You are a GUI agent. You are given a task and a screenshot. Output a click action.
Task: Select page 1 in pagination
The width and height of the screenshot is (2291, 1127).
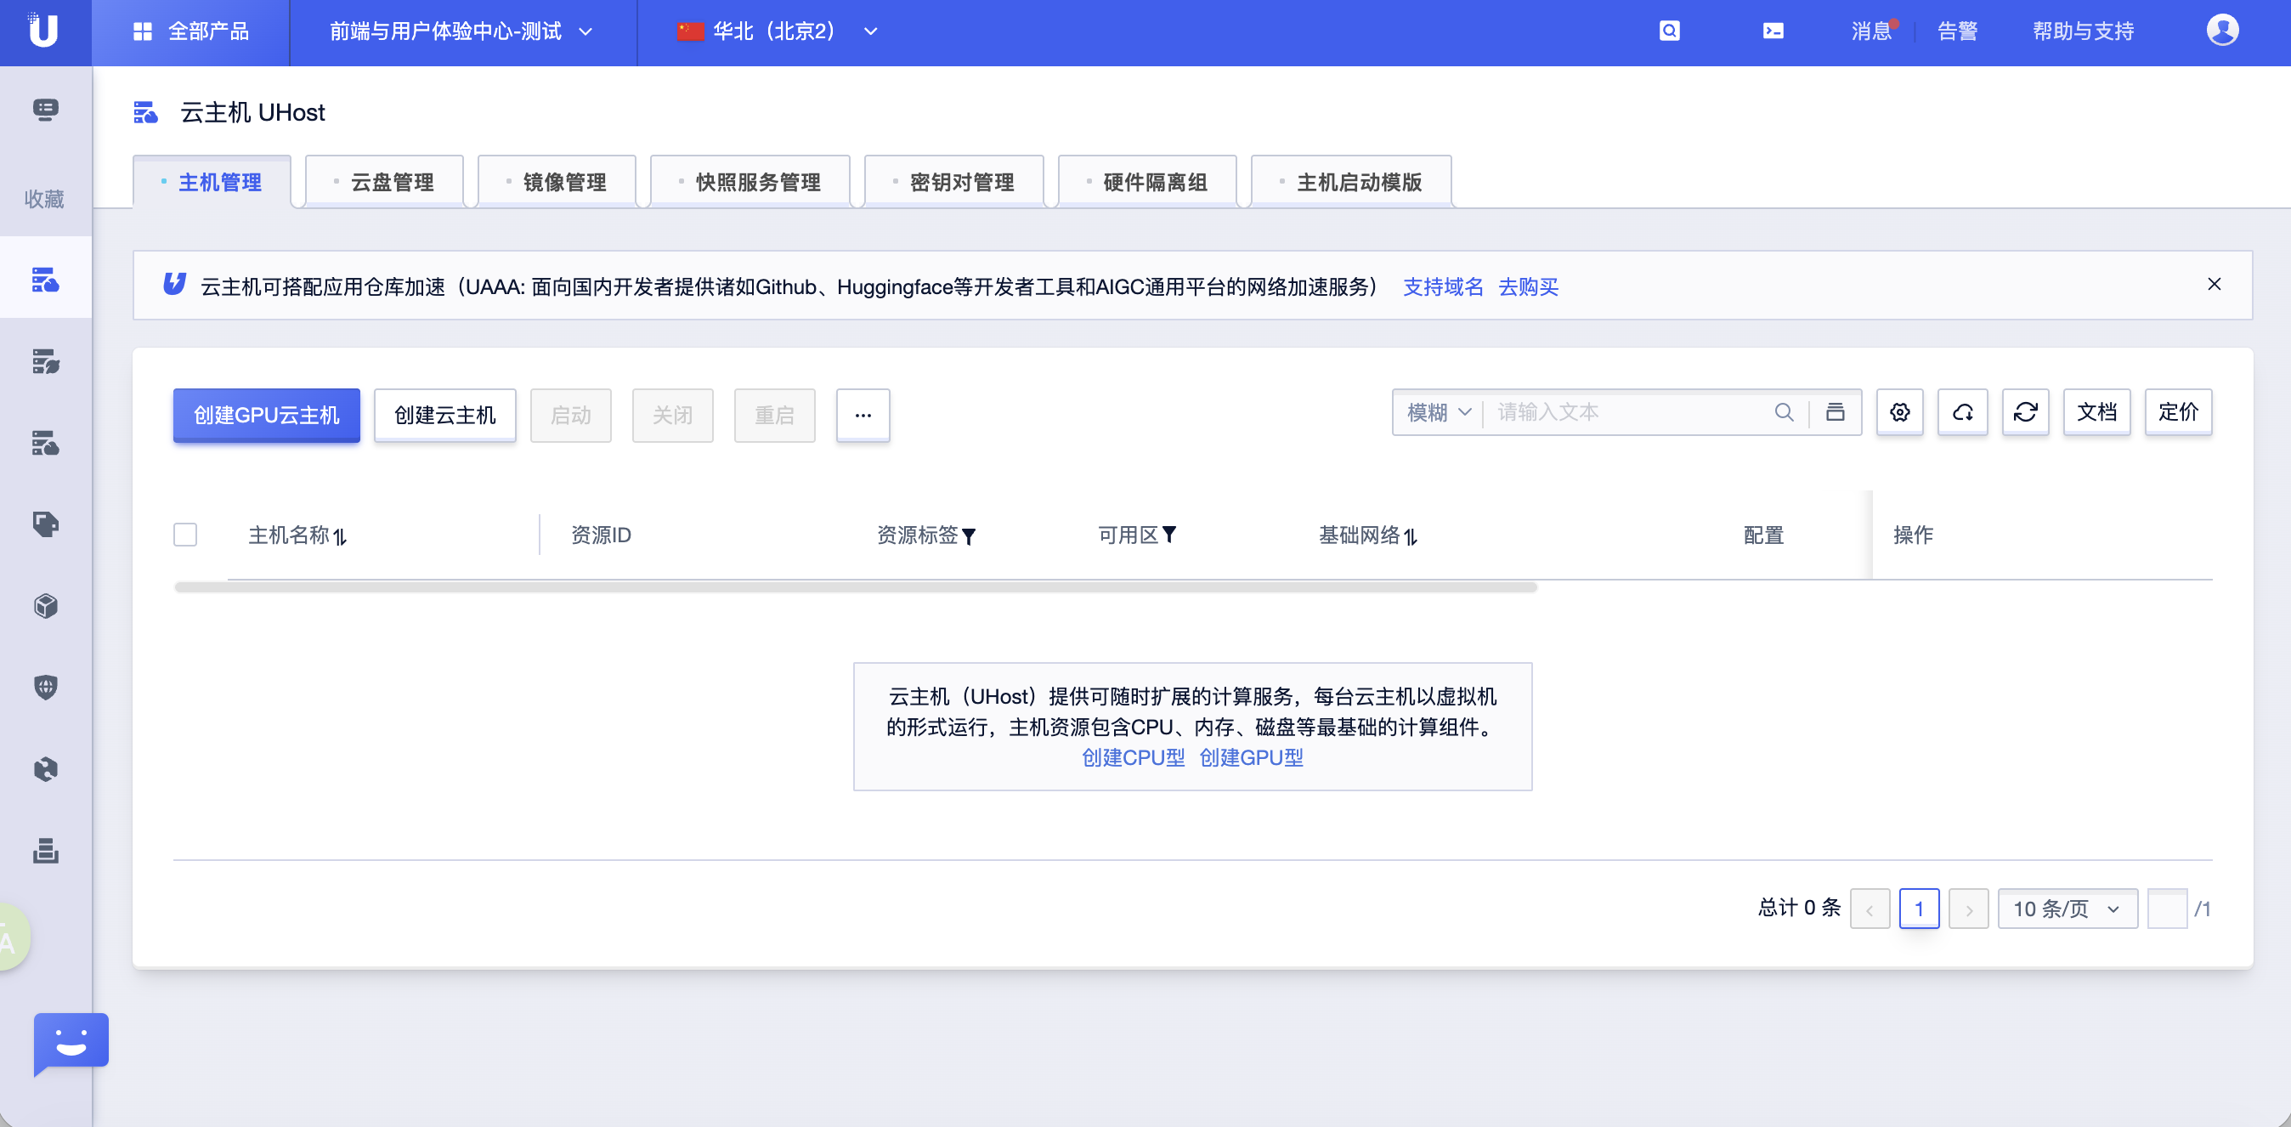tap(1918, 909)
